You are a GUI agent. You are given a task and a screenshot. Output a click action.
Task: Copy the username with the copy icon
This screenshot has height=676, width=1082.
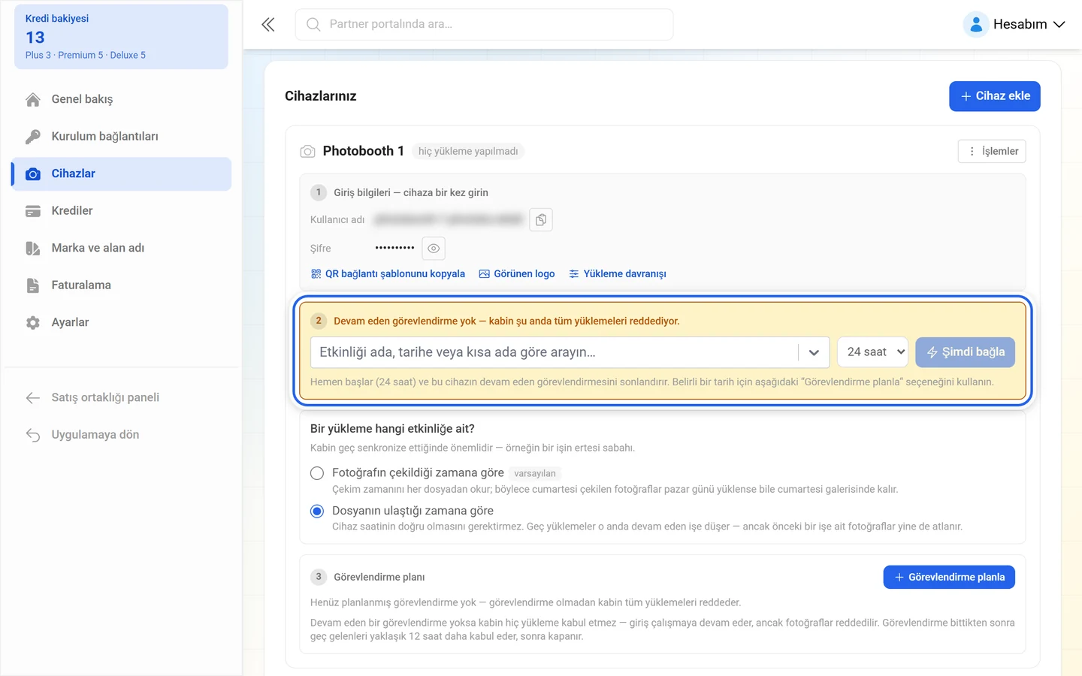pyautogui.click(x=541, y=220)
